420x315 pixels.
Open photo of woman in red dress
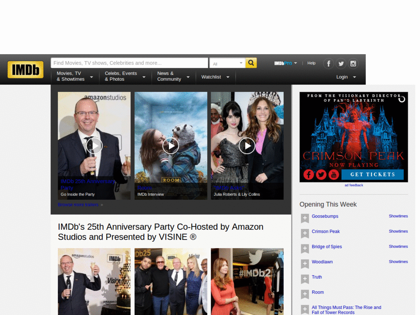(x=247, y=281)
